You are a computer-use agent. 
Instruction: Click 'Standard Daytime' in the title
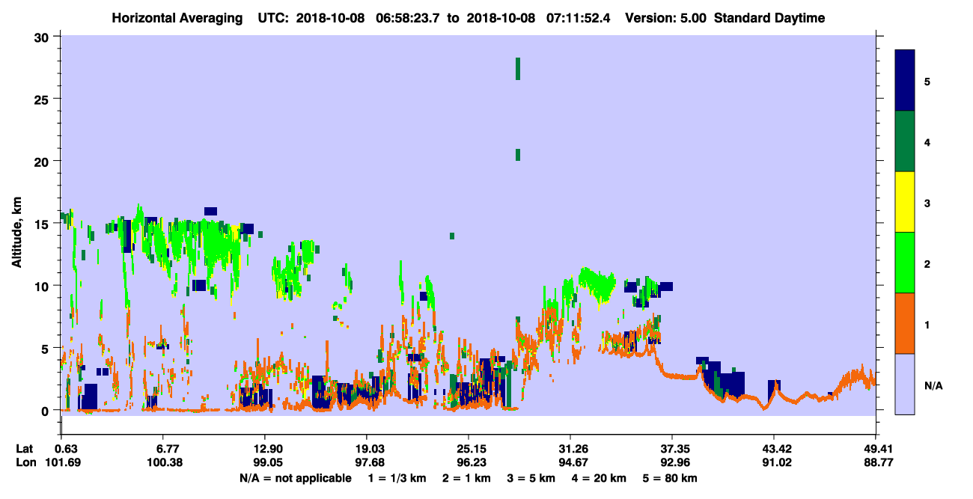[x=769, y=18]
